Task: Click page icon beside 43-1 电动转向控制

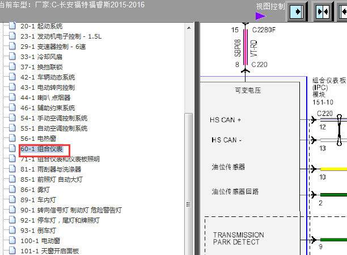Action: point(12,87)
